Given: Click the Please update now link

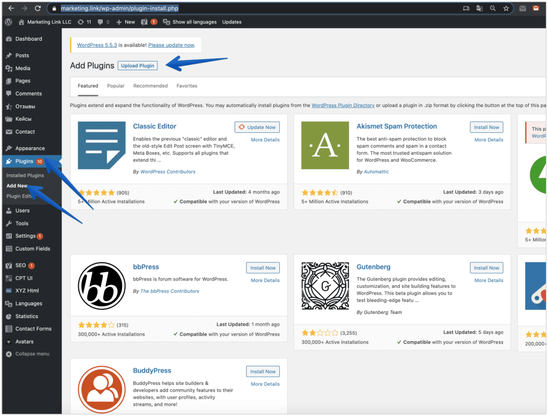Looking at the screenshot, I should pos(171,45).
